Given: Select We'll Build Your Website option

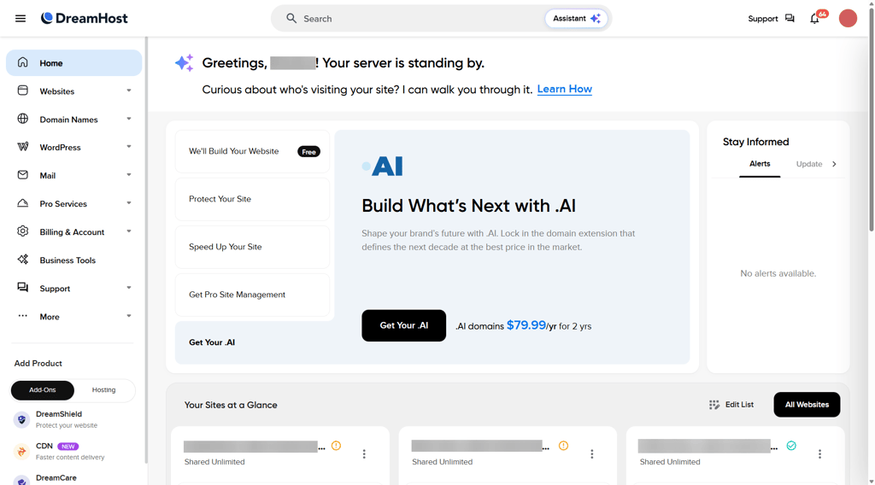Looking at the screenshot, I should point(252,152).
